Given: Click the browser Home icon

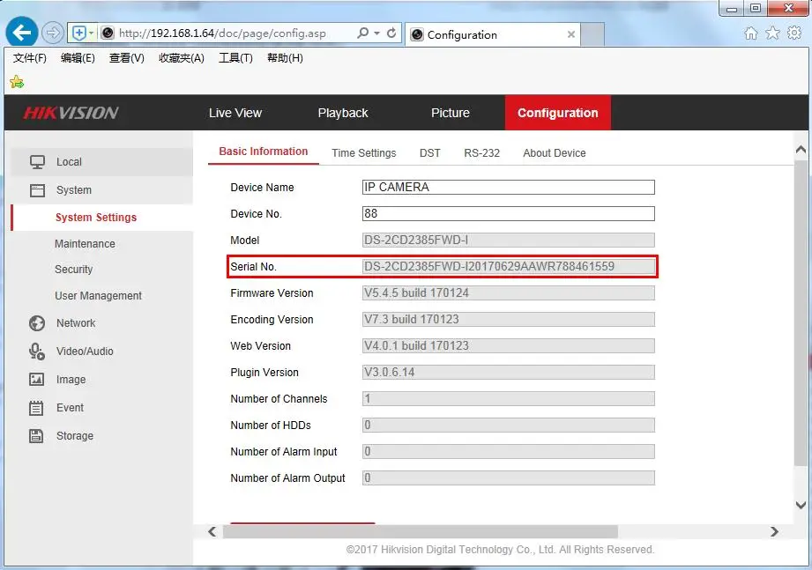Looking at the screenshot, I should [750, 33].
